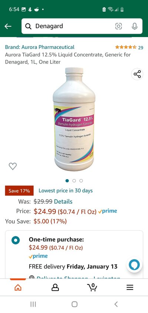The image size is (148, 313).
Task: Tap the Android recent apps button
Action: (x=33, y=304)
